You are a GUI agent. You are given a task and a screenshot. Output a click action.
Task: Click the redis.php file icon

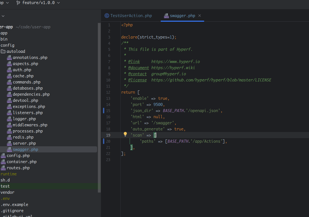[x=9, y=137]
